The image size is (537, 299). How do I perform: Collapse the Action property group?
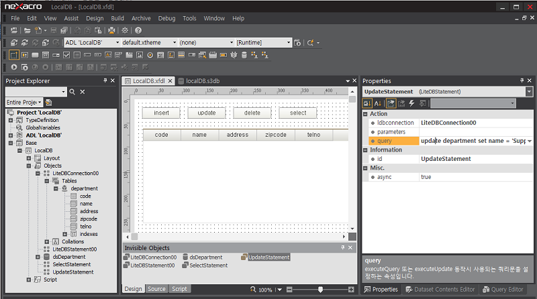(365, 114)
